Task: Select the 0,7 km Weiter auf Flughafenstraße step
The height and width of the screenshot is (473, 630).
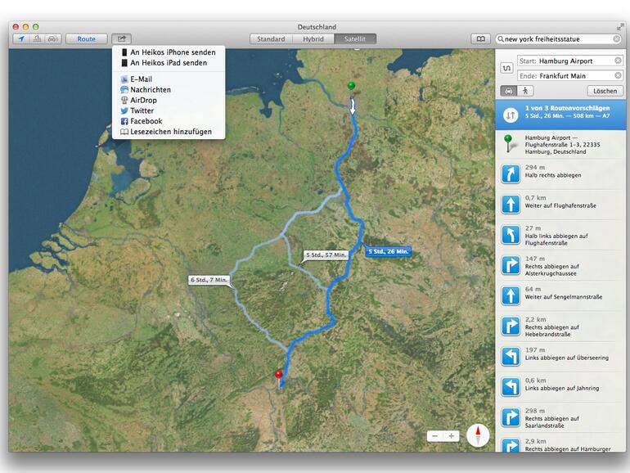Action: (561, 205)
